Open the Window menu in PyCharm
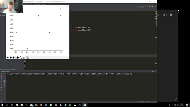Screen dimensions: 190x107 [x=39, y=4]
